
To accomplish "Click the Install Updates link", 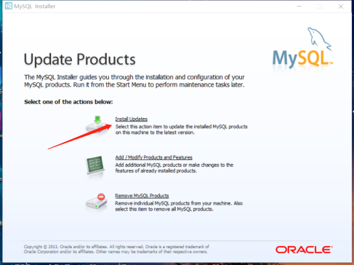I will coord(132,119).
